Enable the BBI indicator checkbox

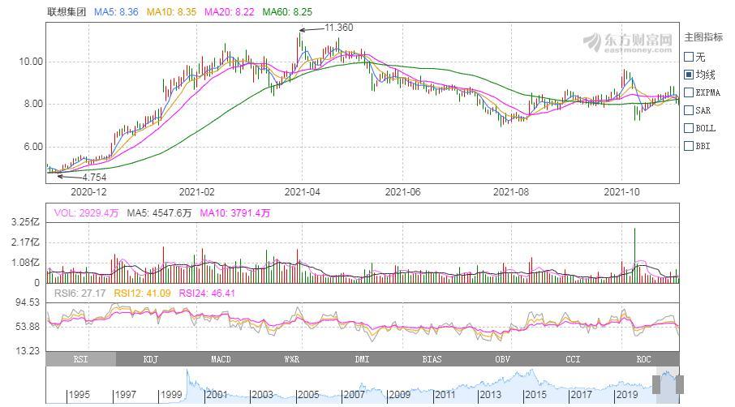[x=689, y=146]
